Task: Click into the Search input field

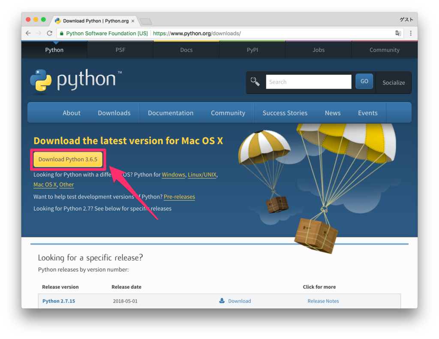Action: [309, 82]
